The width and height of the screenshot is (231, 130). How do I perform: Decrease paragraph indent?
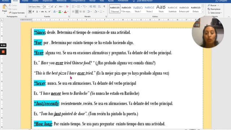[x=91, y=6]
